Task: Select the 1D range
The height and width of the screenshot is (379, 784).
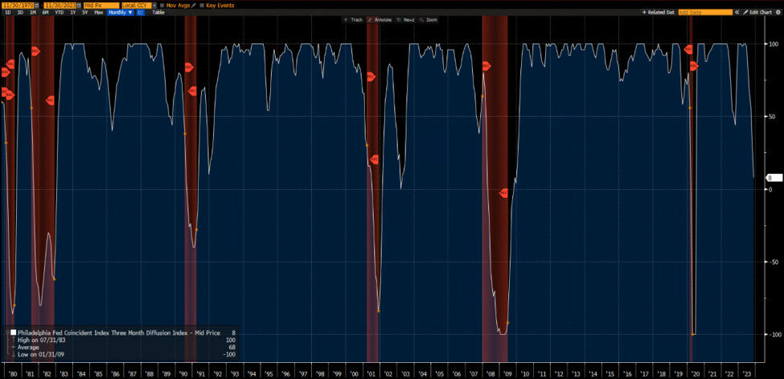Action: [x=8, y=12]
